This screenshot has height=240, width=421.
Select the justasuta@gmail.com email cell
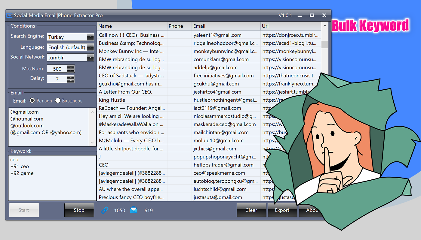click(x=226, y=197)
